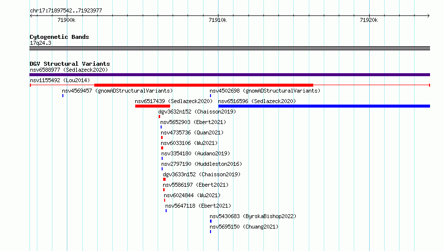The image size is (444, 251).
Task: Click the blue marker under nsv4569457
Action: 63,96
